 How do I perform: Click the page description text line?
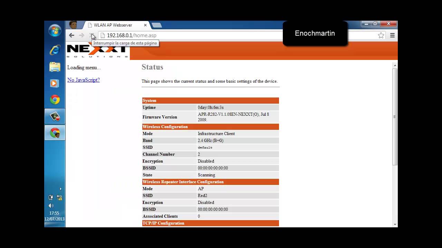[210, 81]
